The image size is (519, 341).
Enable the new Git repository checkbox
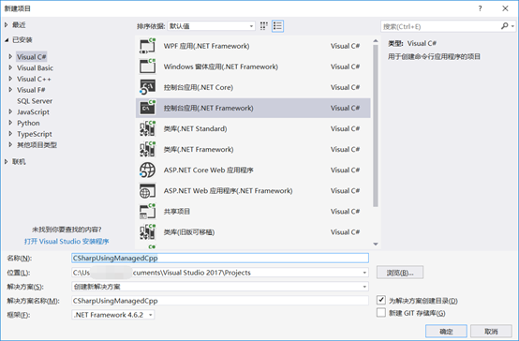click(381, 313)
